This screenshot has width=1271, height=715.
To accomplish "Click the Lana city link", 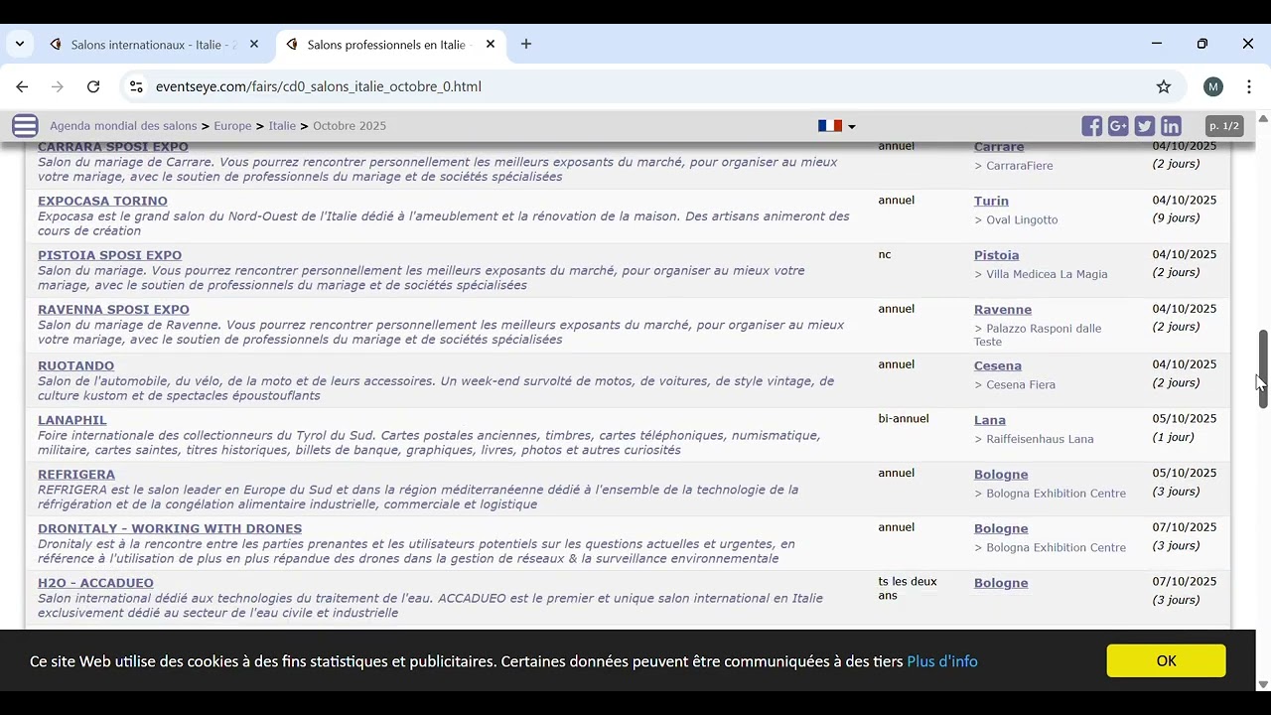I will pyautogui.click(x=990, y=420).
